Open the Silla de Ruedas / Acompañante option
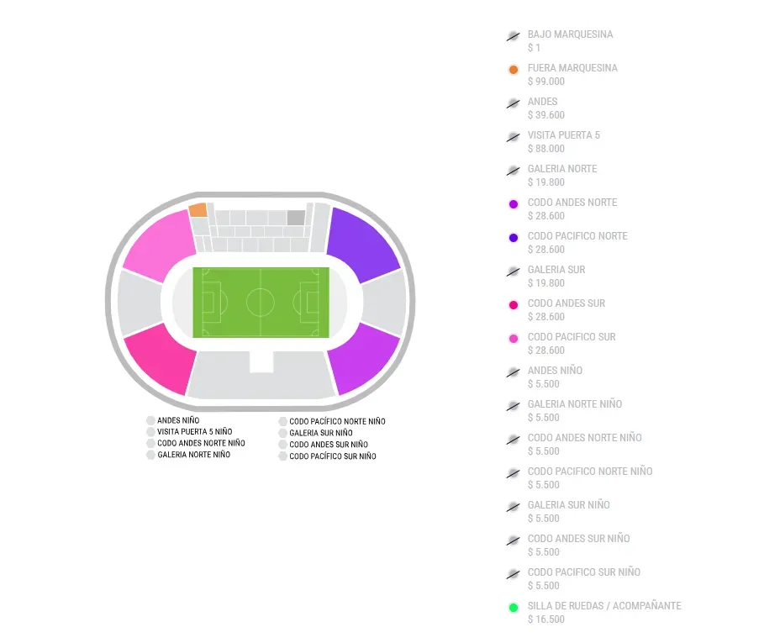Image resolution: width=764 pixels, height=643 pixels. (x=603, y=606)
